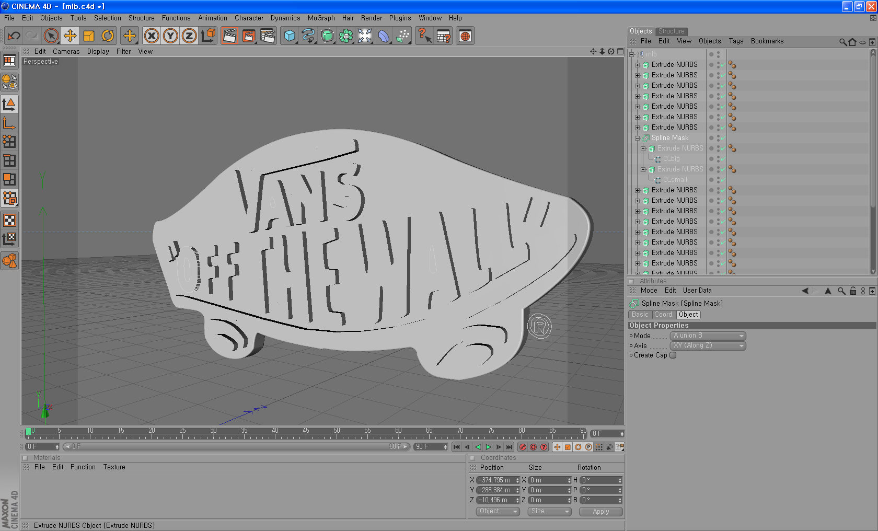Open the Size mode dropdown in Coordinates
878x531 pixels.
coord(549,511)
